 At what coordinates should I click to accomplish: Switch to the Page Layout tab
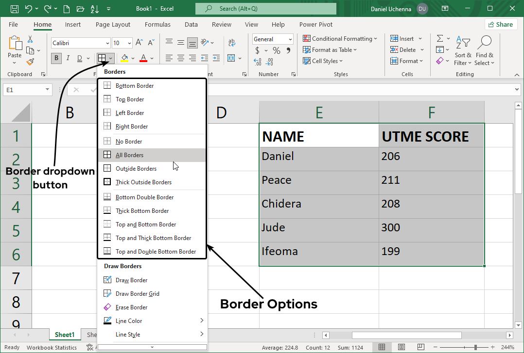coord(113,24)
